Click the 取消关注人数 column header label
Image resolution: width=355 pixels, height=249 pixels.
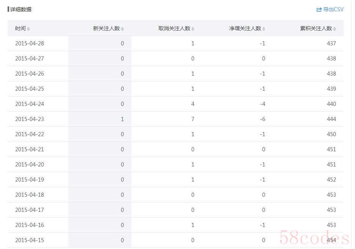(174, 28)
